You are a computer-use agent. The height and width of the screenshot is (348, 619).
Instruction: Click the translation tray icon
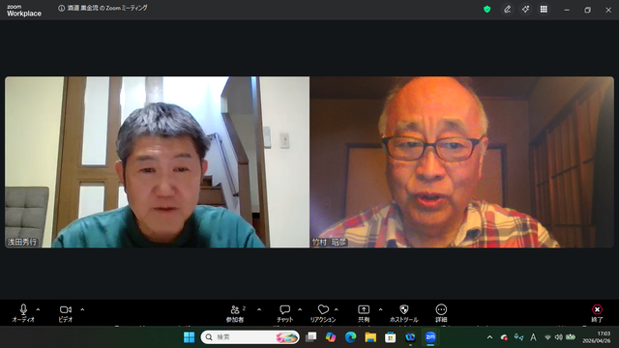518,337
